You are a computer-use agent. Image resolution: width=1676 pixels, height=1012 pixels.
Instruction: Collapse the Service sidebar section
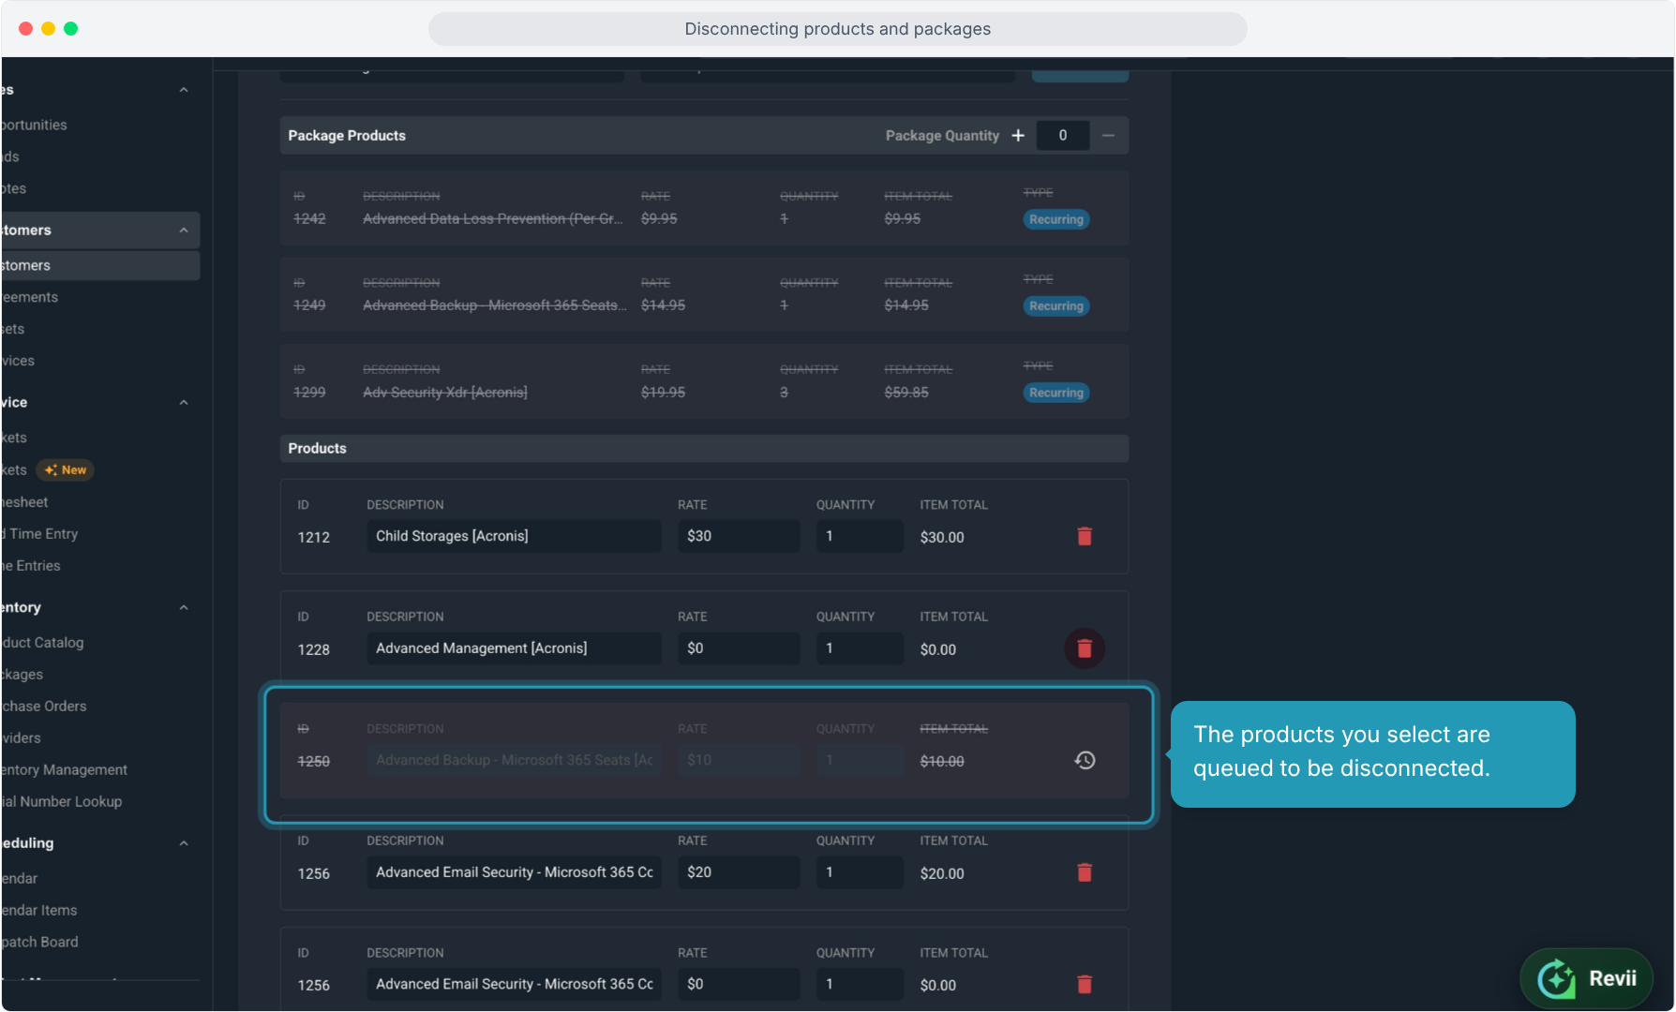click(184, 403)
